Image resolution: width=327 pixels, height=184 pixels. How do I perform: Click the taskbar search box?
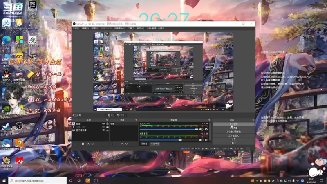tap(38, 180)
